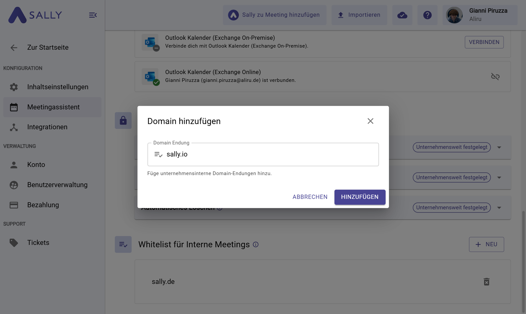The width and height of the screenshot is (526, 314).
Task: Click the page vertical scrollbar
Action: 523,262
